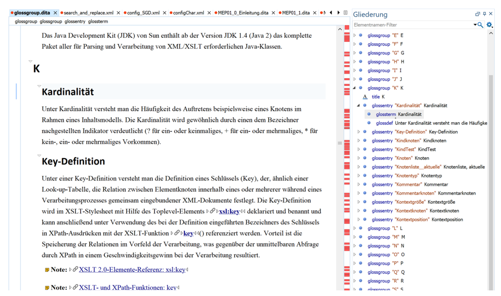This screenshot has width=501, height=296.
Task: Follow the key function link
Action: coord(188,233)
